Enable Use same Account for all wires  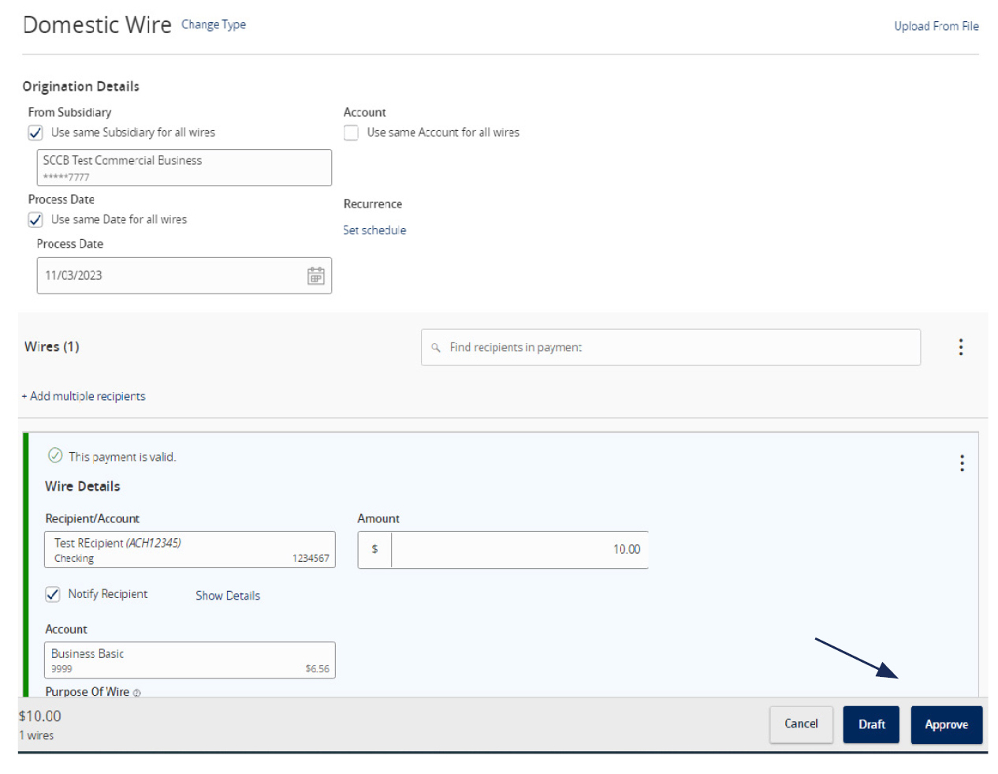tap(351, 133)
